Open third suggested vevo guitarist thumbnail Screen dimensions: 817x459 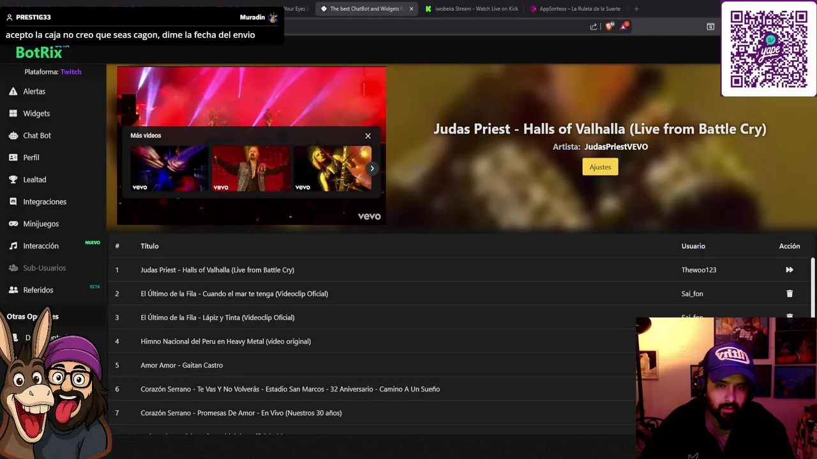[x=333, y=168]
